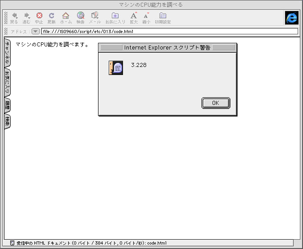The width and height of the screenshot is (303, 249).
Task: Click the speech alert icon in dialog
Action: pos(116,68)
